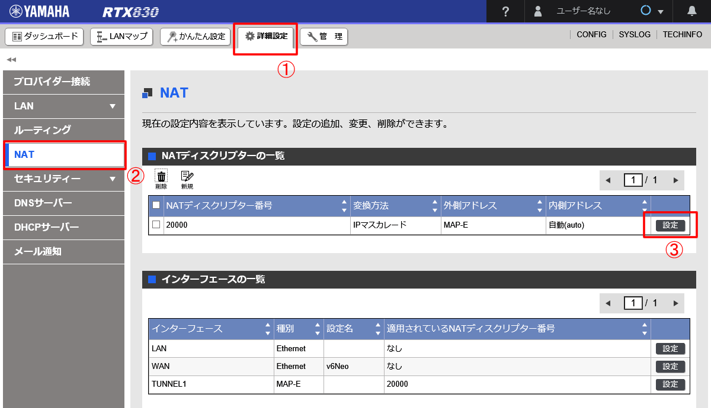Select DNSサーバー in sidebar
711x408 pixels.
coord(63,203)
